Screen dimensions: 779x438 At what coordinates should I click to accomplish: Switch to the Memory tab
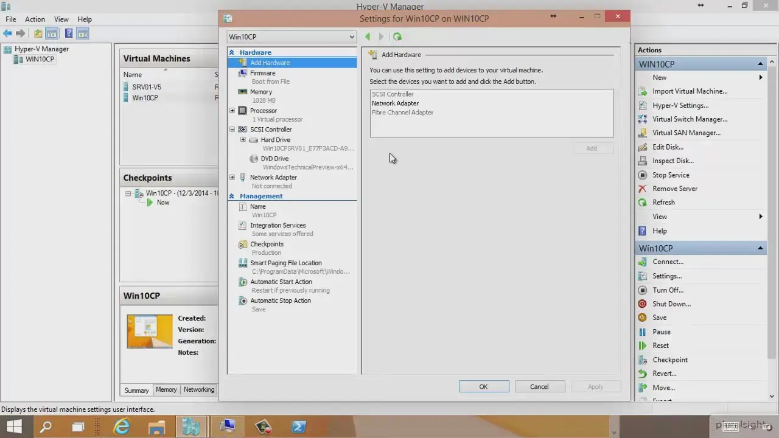click(166, 390)
